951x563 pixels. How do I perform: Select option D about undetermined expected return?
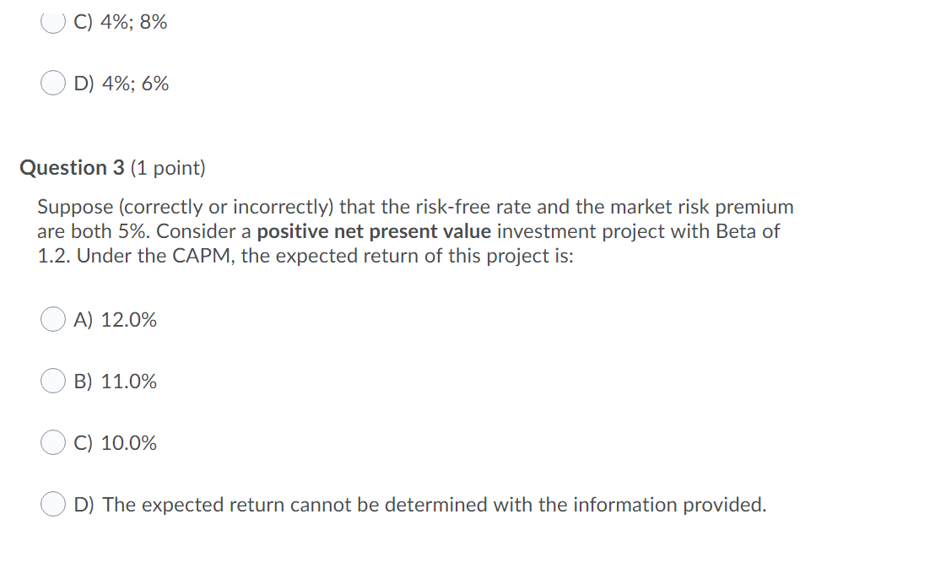point(52,504)
